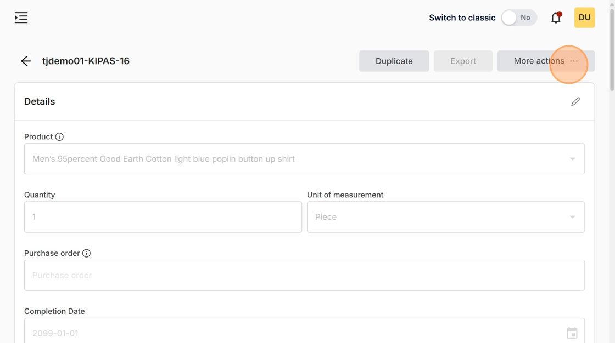
Task: Show Product info tooltip icon
Action: (x=59, y=136)
